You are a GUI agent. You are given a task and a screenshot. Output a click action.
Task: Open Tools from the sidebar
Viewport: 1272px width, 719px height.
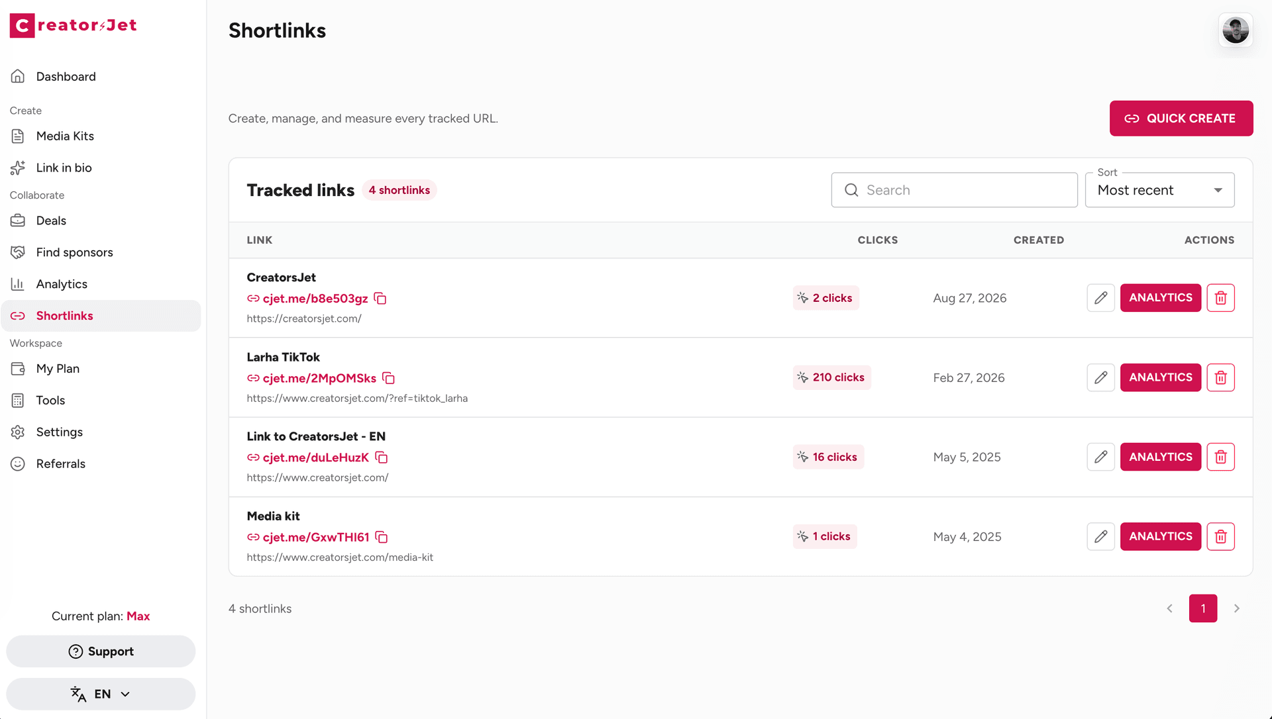(101, 400)
